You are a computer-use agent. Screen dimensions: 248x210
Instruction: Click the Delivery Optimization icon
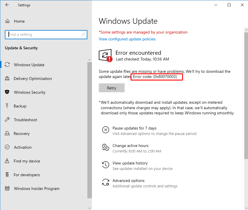tap(7, 78)
